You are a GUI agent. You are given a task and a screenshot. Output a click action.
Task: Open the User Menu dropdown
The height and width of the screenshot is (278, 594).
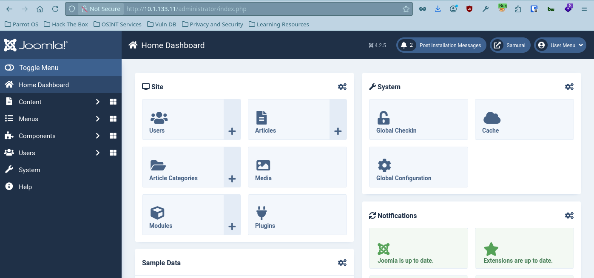click(560, 45)
